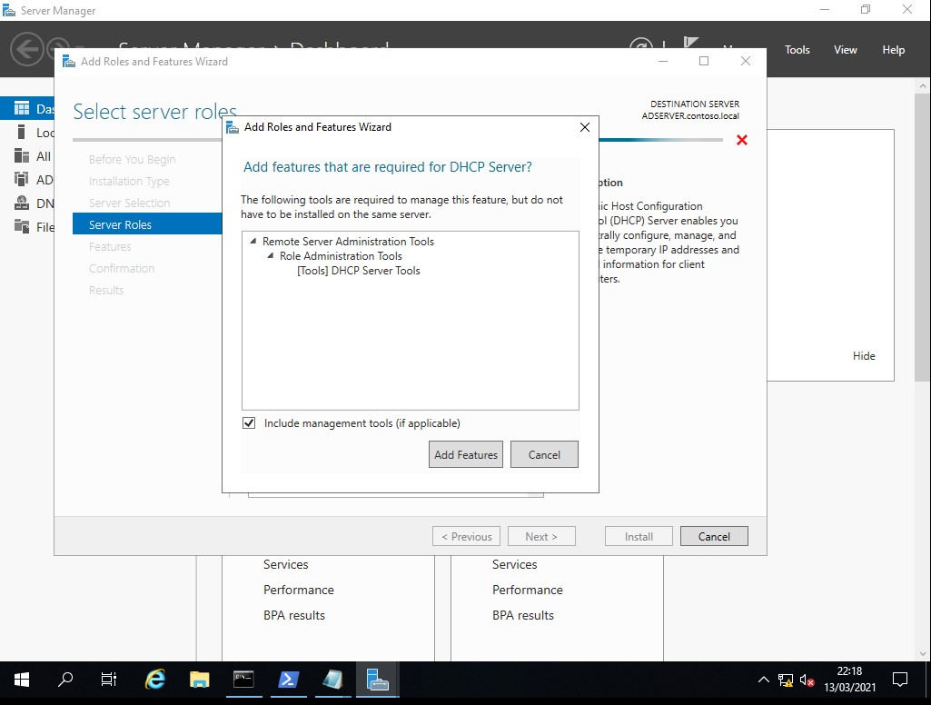
Task: Select the DHCP Server Tools tree item
Action: click(359, 271)
